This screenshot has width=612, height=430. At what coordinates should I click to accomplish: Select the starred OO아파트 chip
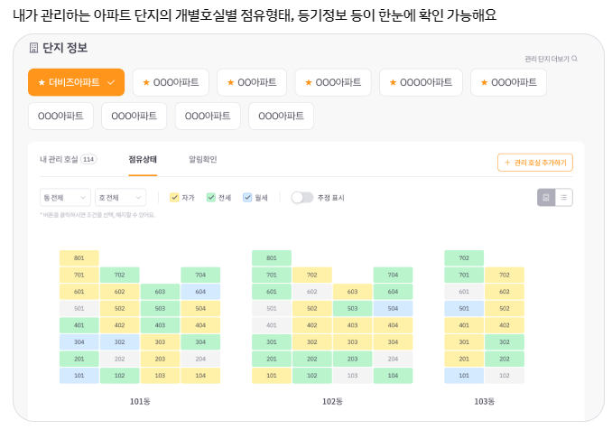252,82
